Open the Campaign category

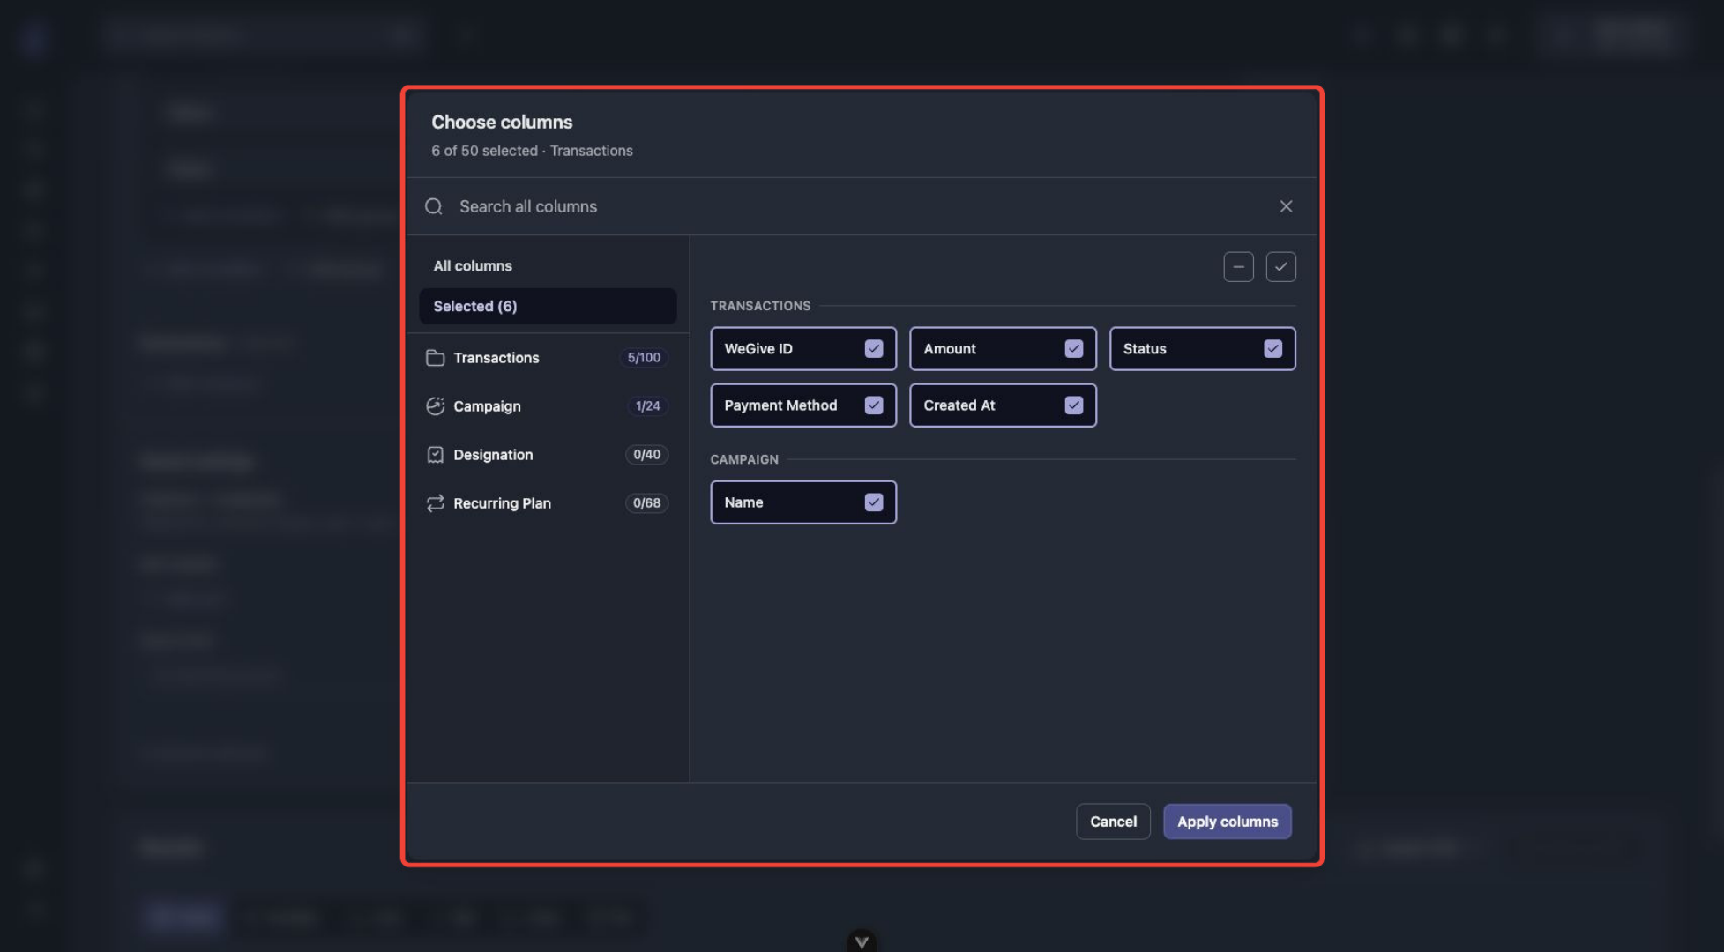point(548,406)
